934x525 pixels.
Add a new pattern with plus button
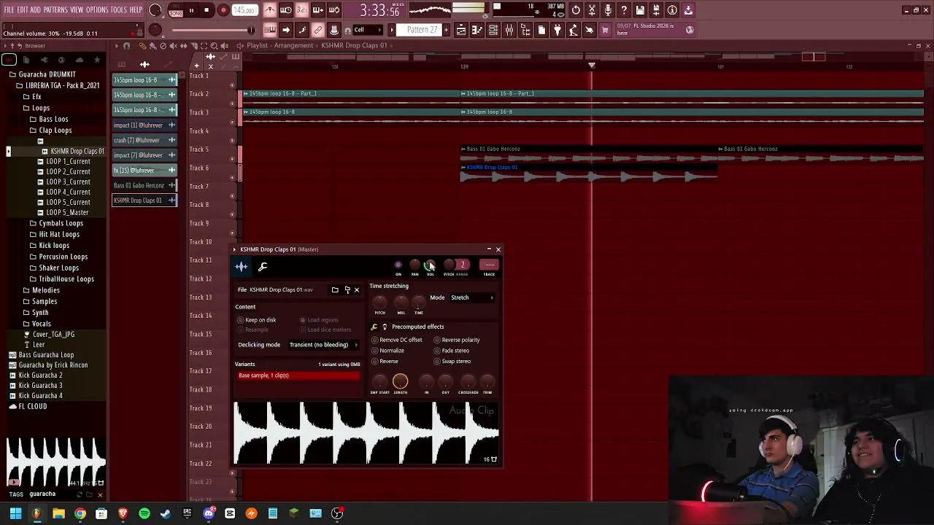point(445,30)
